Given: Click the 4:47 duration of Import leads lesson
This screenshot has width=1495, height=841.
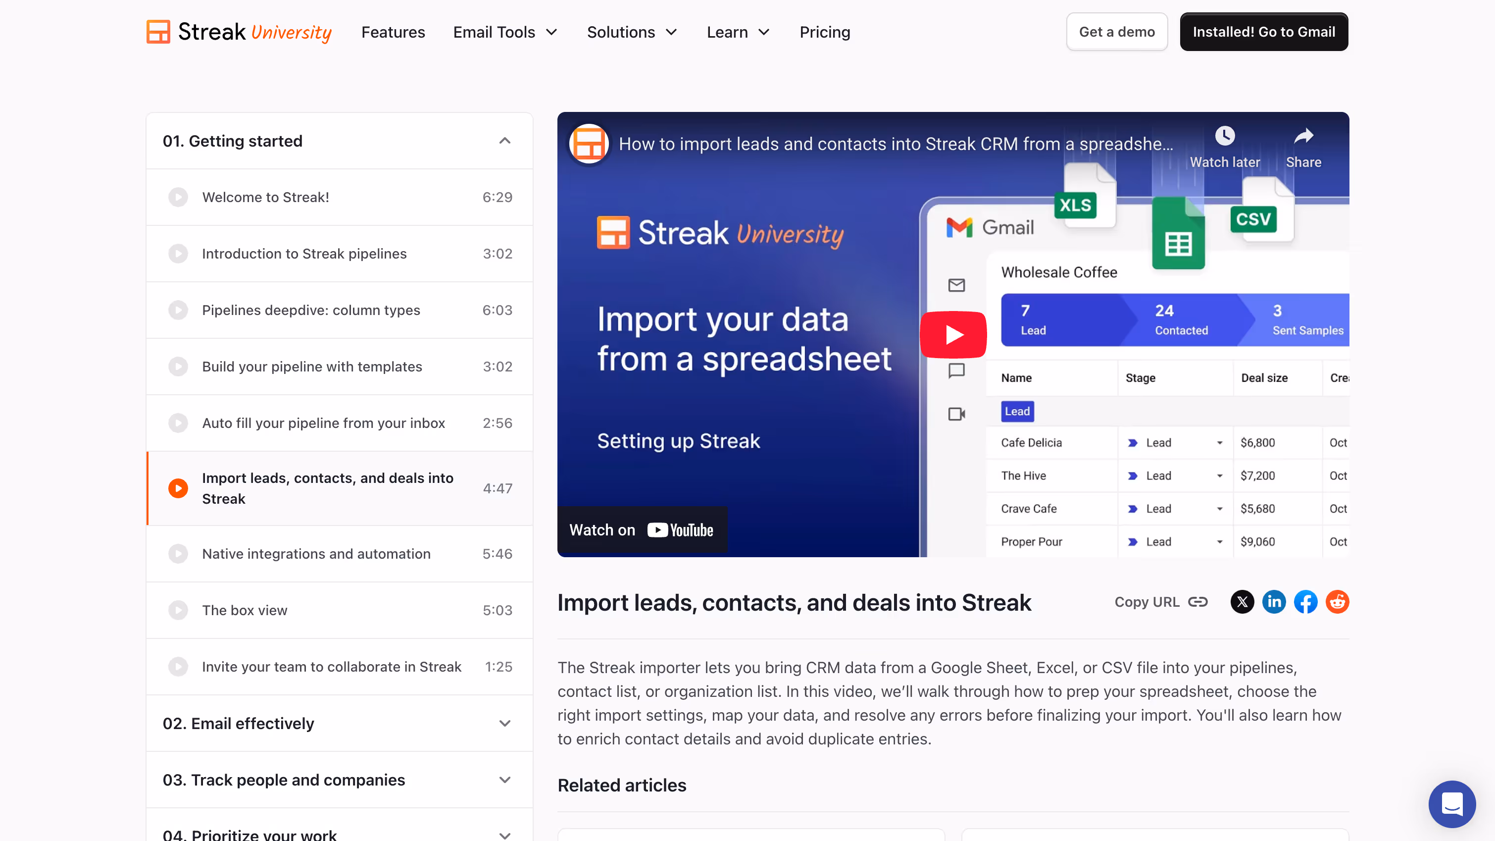Looking at the screenshot, I should (x=498, y=488).
